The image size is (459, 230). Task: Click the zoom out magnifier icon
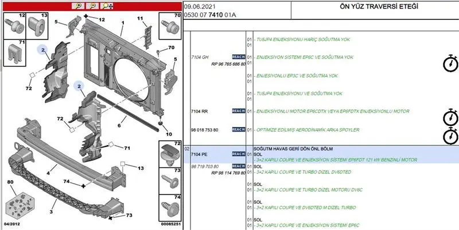coord(93,6)
